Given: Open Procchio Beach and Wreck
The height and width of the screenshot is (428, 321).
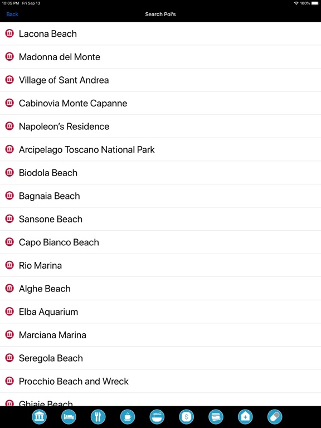Looking at the screenshot, I should pyautogui.click(x=160, y=381).
